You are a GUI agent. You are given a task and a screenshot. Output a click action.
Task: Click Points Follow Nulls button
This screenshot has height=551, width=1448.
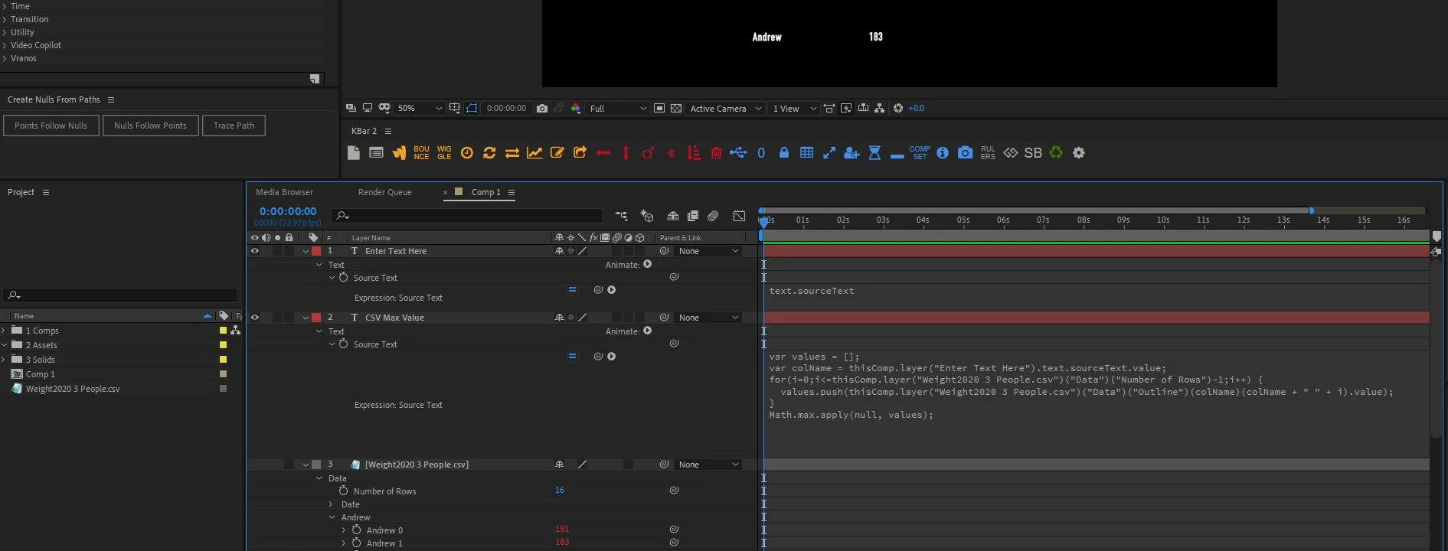click(51, 126)
